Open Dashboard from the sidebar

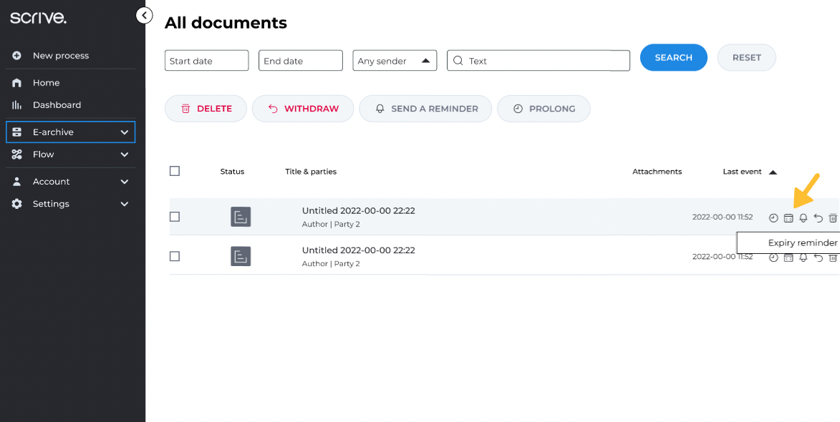click(57, 105)
